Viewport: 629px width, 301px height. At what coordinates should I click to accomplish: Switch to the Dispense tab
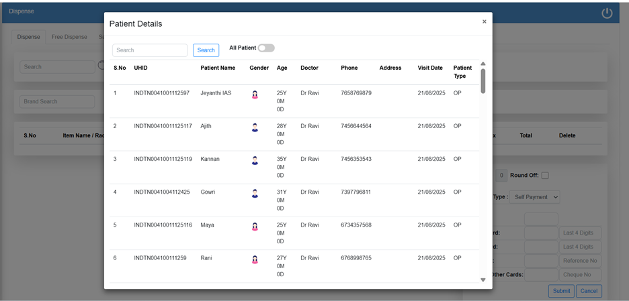pyautogui.click(x=28, y=37)
